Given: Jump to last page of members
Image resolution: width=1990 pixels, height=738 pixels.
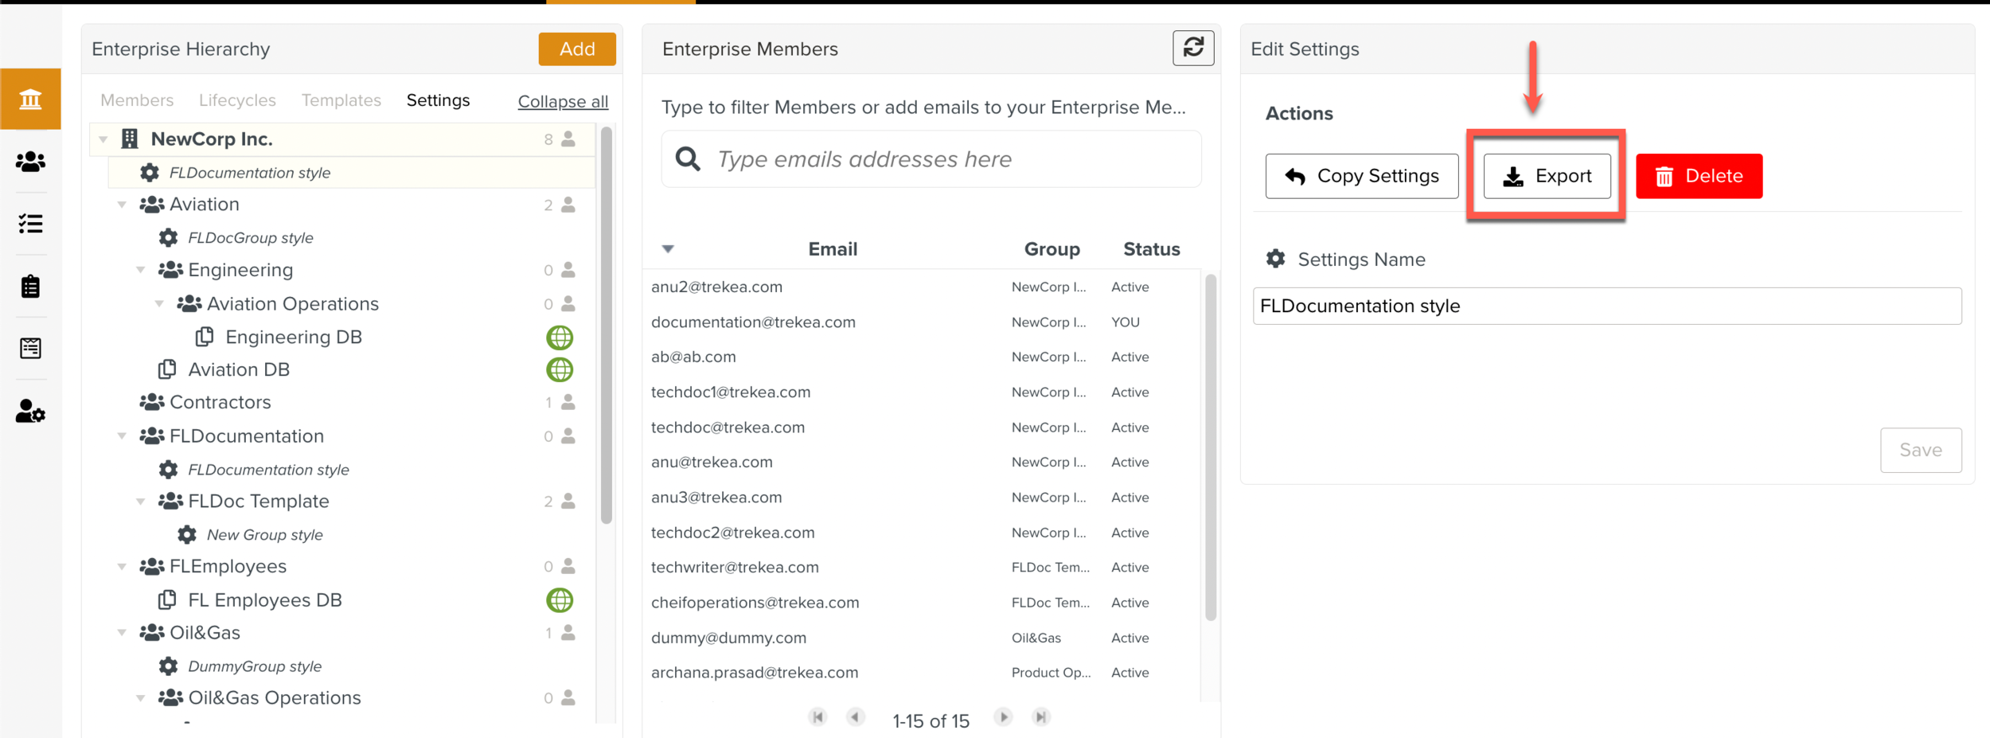Looking at the screenshot, I should coord(1040,717).
